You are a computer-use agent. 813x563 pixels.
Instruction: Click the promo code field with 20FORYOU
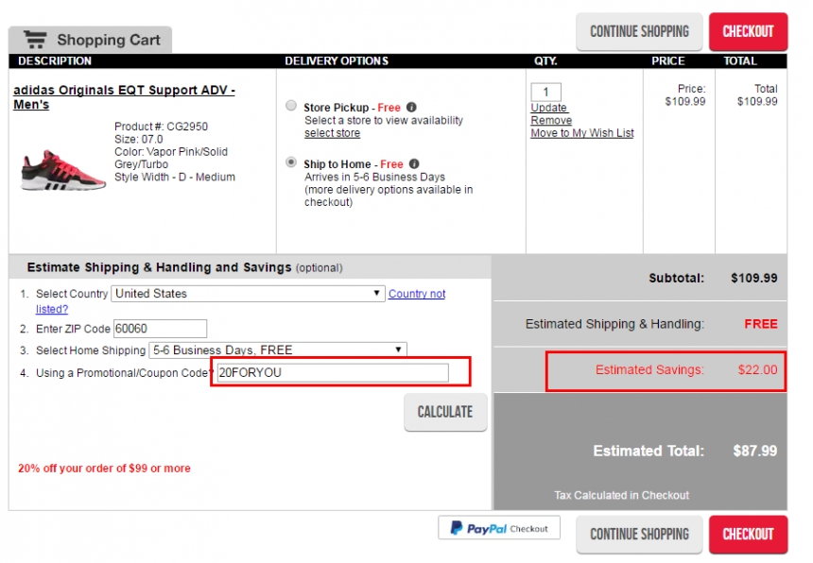[x=333, y=373]
